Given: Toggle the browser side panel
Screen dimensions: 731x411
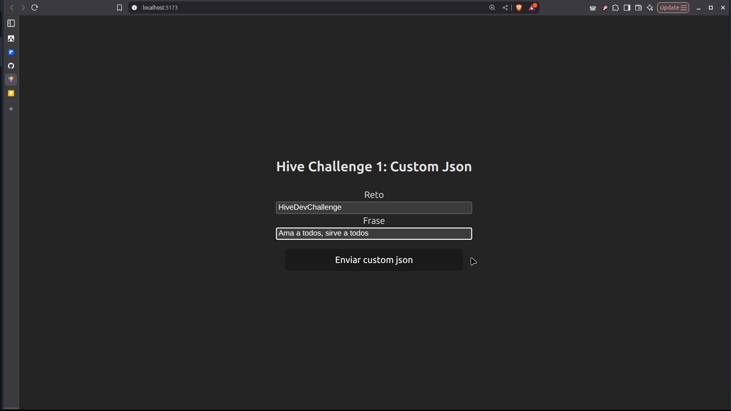Looking at the screenshot, I should point(627,8).
